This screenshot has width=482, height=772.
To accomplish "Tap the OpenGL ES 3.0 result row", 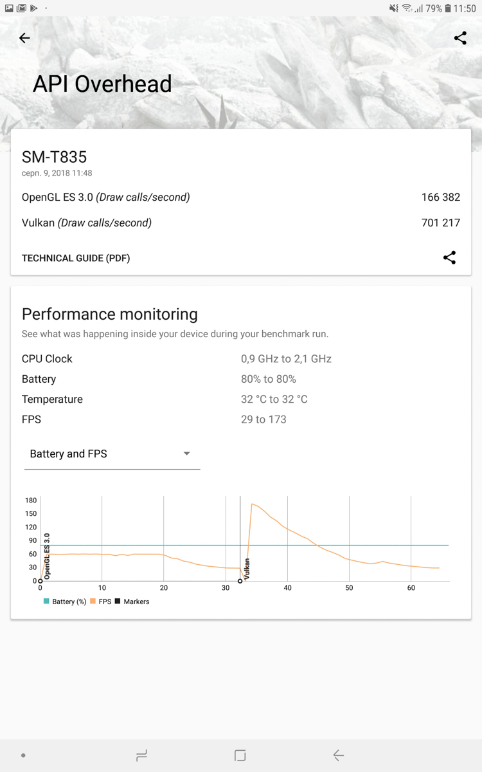I will tap(241, 198).
